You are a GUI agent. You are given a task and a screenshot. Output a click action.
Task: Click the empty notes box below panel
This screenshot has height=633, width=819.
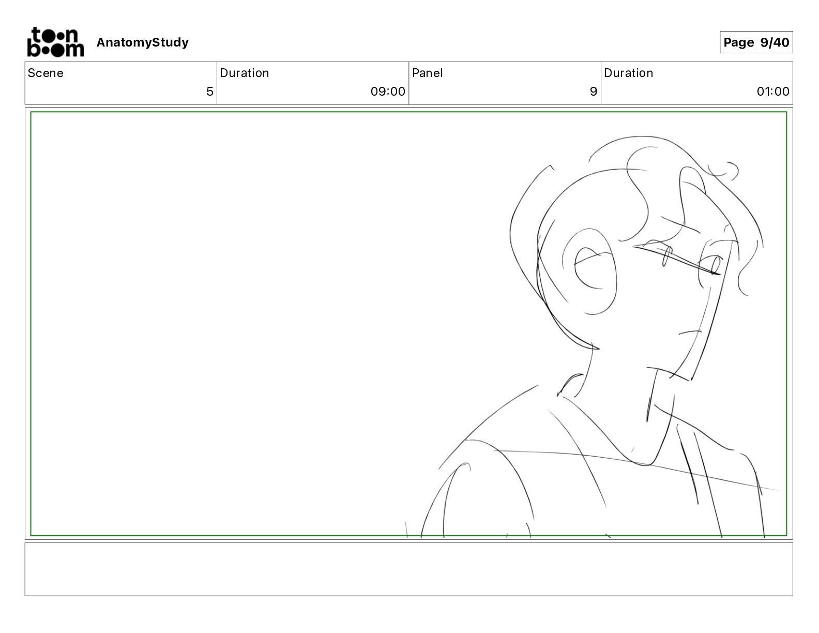[x=408, y=569]
